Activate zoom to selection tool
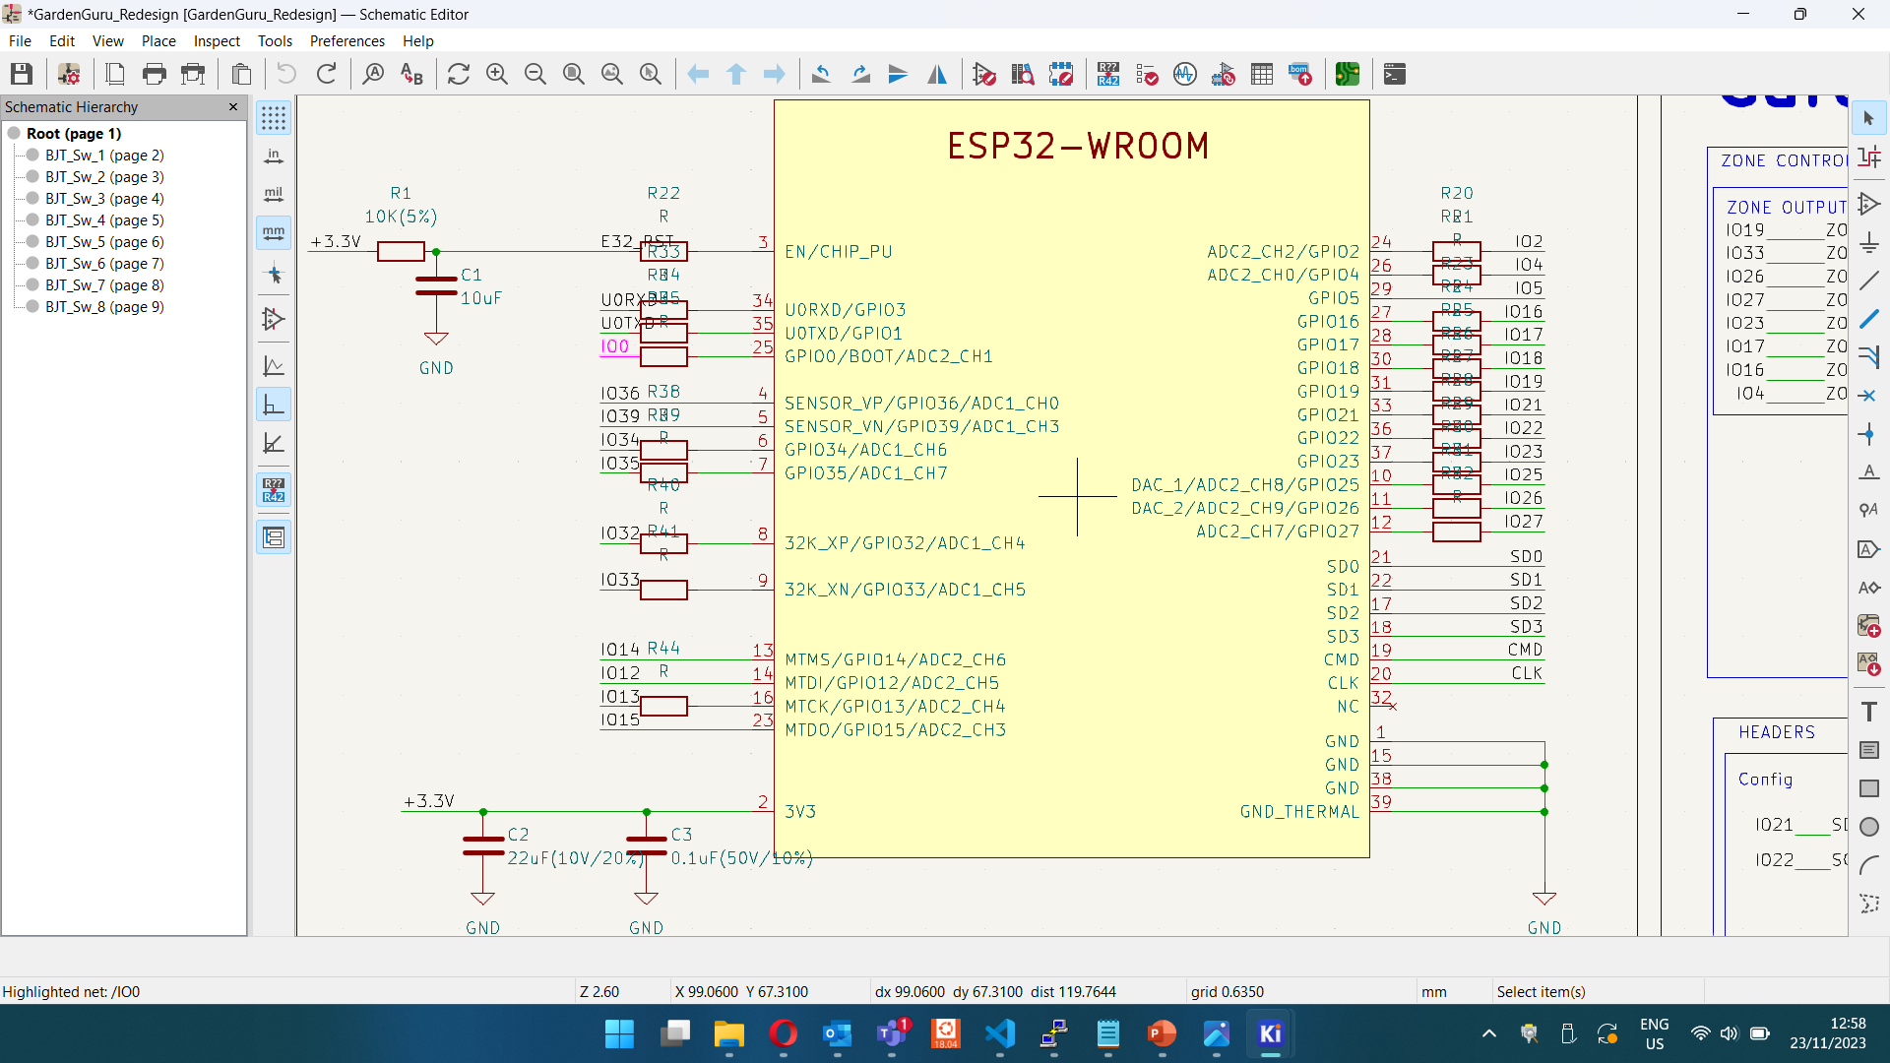 651,74
